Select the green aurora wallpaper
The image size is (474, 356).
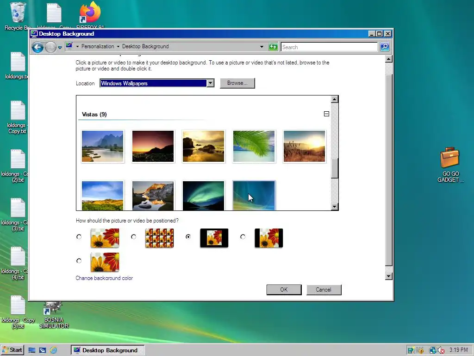[x=204, y=195]
